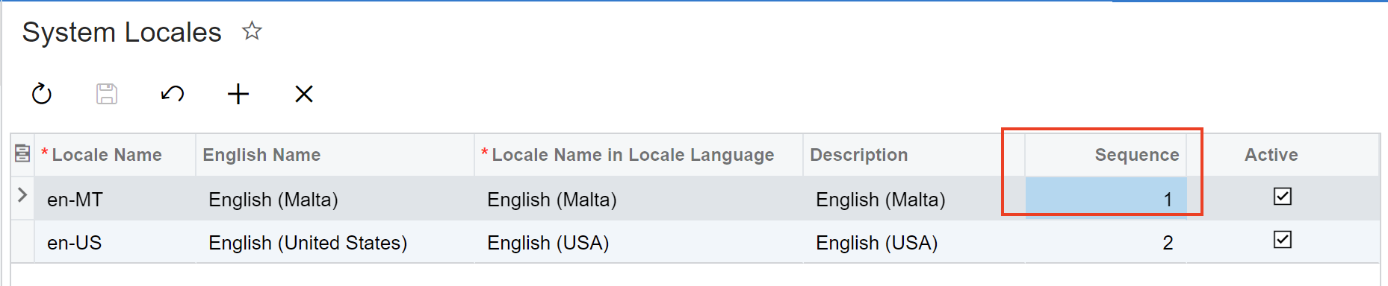
Task: Click the Save disk icon
Action: click(107, 94)
